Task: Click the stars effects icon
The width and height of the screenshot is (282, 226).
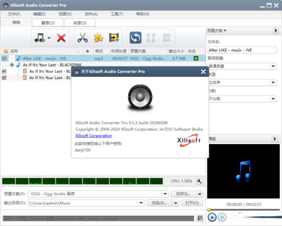Action: [x=98, y=38]
